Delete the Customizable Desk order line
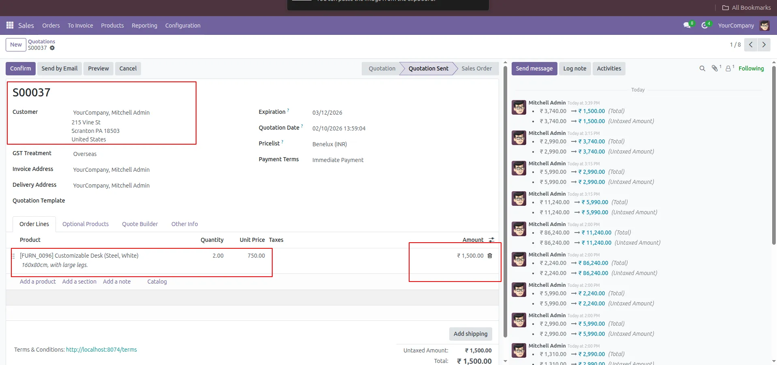 click(490, 256)
